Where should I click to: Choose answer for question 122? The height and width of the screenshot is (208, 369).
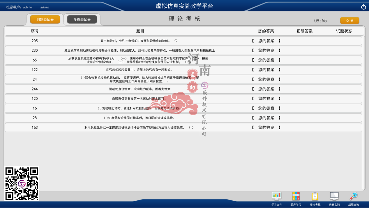(266, 70)
